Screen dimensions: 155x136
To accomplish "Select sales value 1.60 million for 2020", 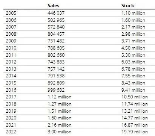I will (x=60, y=118).
